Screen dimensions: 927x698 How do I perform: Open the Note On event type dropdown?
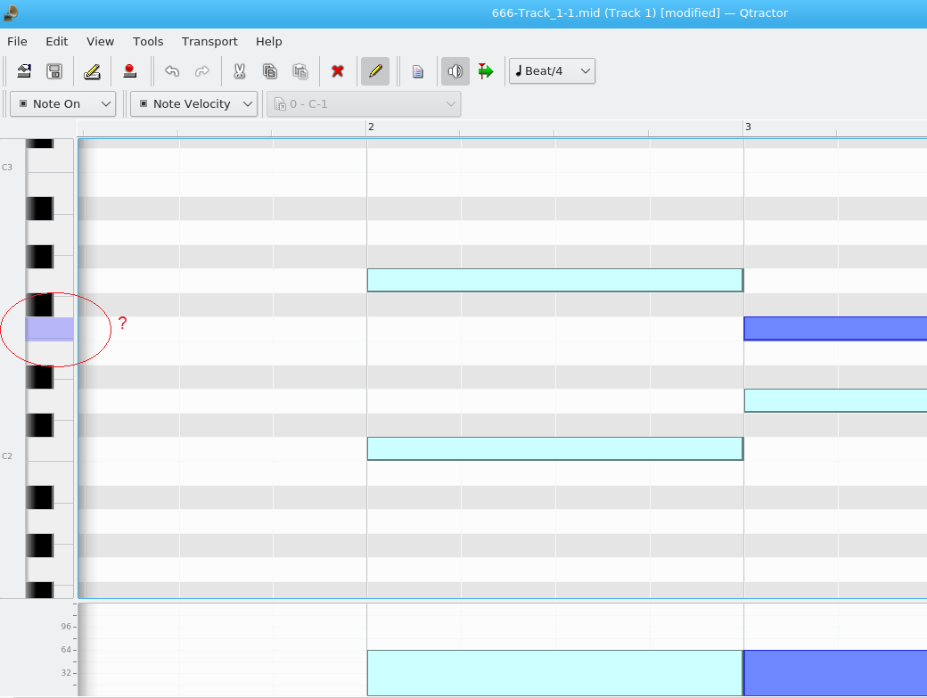click(x=62, y=104)
